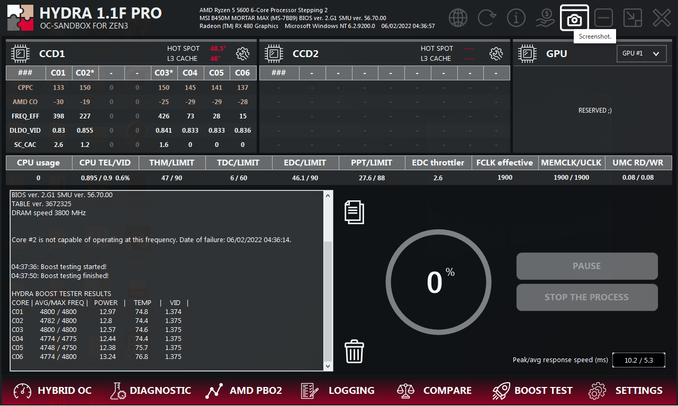Click the AMD CO row label
The width and height of the screenshot is (678, 406).
25,101
